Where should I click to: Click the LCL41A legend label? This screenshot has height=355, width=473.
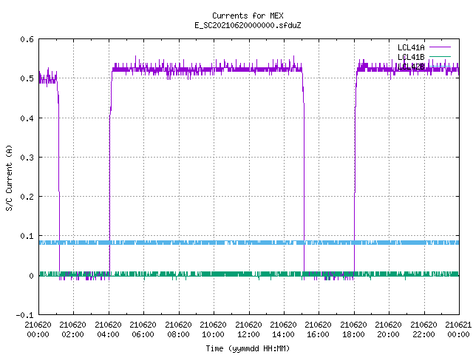[x=411, y=47]
